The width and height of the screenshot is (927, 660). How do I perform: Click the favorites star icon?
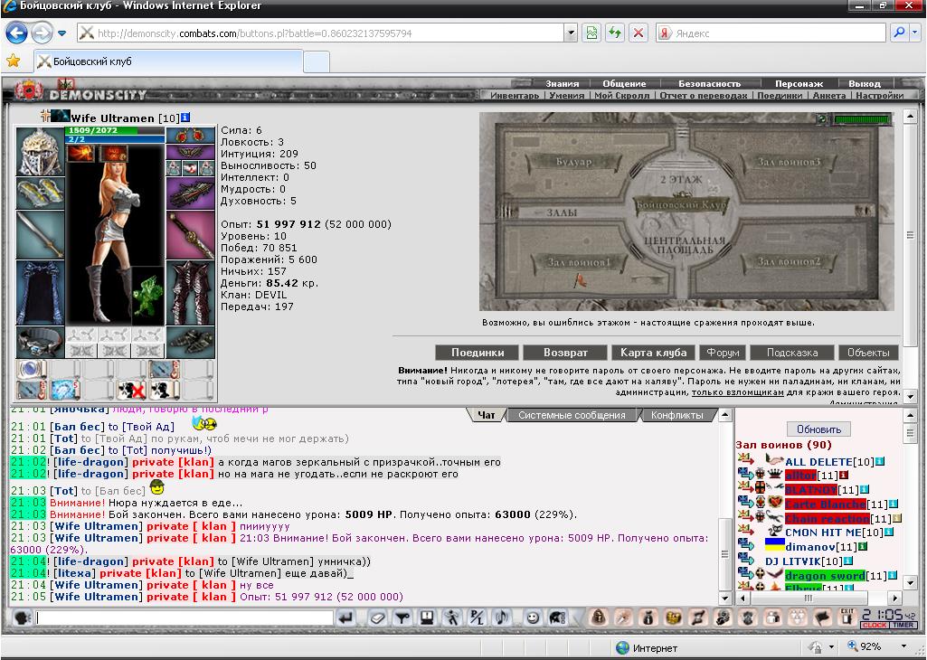coord(13,61)
